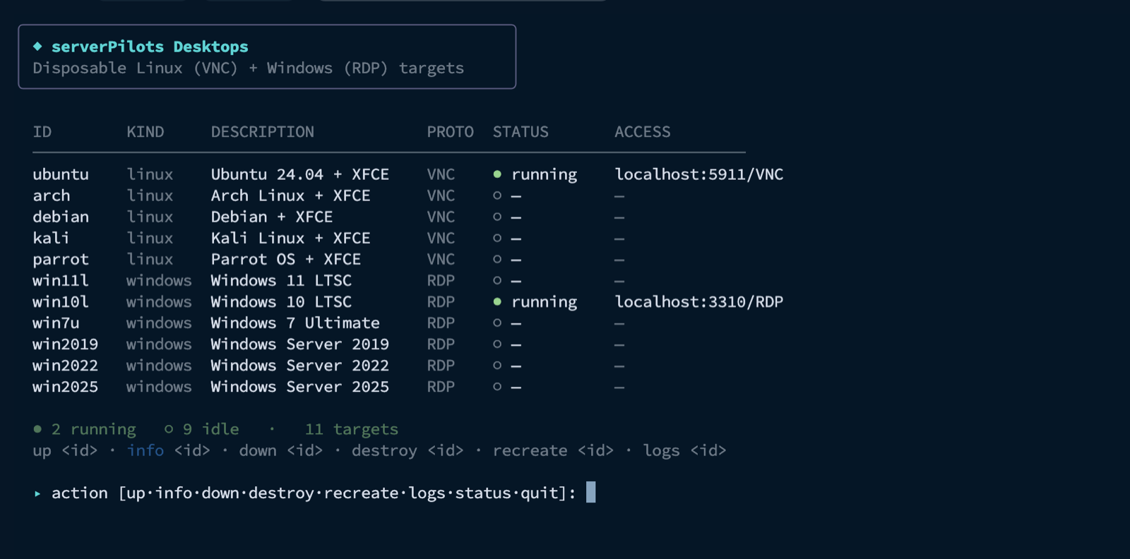
Task: Click the 'parrot' ID
Action: pyautogui.click(x=61, y=260)
